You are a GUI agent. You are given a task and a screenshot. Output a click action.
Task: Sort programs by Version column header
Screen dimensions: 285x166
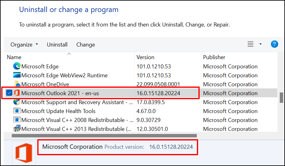(x=145, y=57)
